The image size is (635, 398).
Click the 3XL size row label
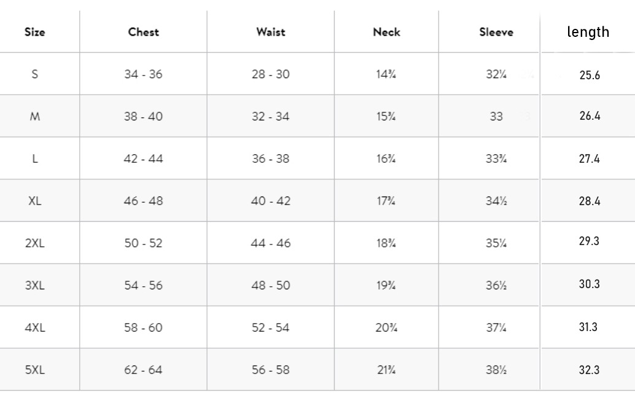pyautogui.click(x=35, y=286)
